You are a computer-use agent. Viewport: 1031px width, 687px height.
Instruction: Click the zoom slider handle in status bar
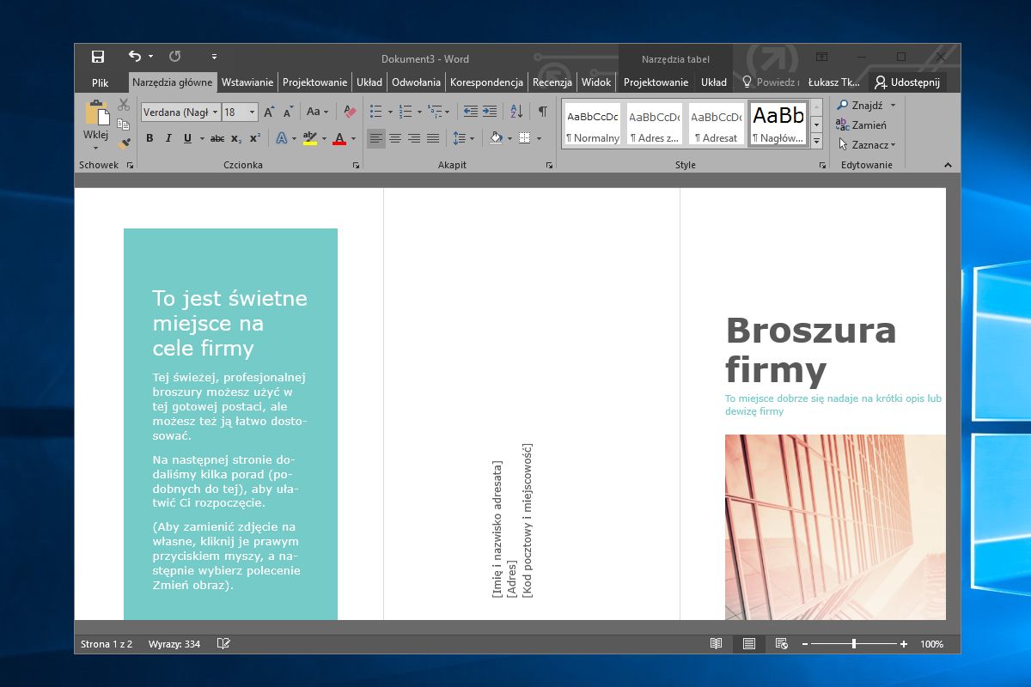pos(853,643)
